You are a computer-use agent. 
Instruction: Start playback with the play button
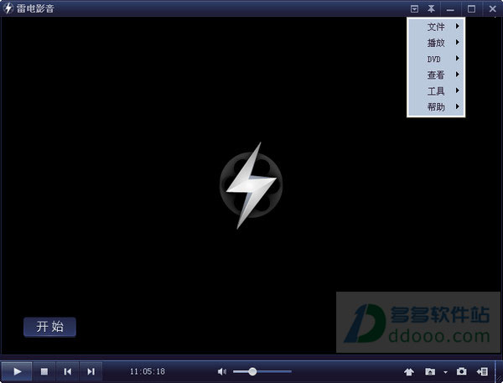tap(17, 371)
